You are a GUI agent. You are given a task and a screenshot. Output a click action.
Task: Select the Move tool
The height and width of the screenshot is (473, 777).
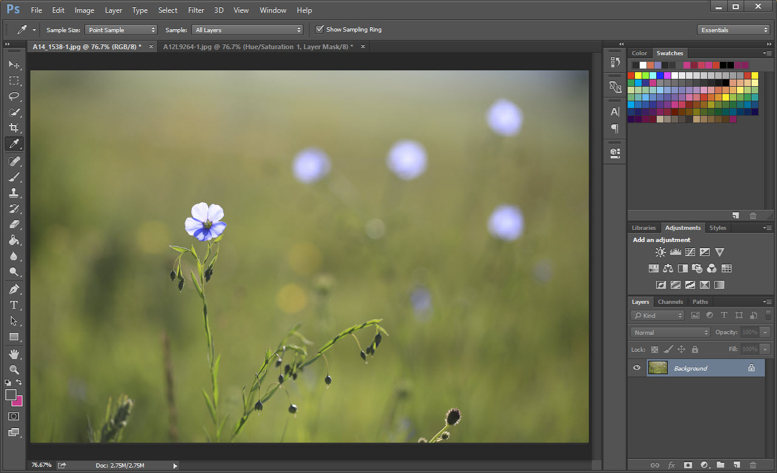tap(14, 65)
